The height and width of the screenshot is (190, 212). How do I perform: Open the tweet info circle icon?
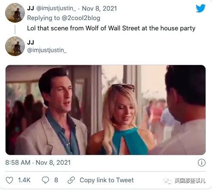(x=202, y=163)
